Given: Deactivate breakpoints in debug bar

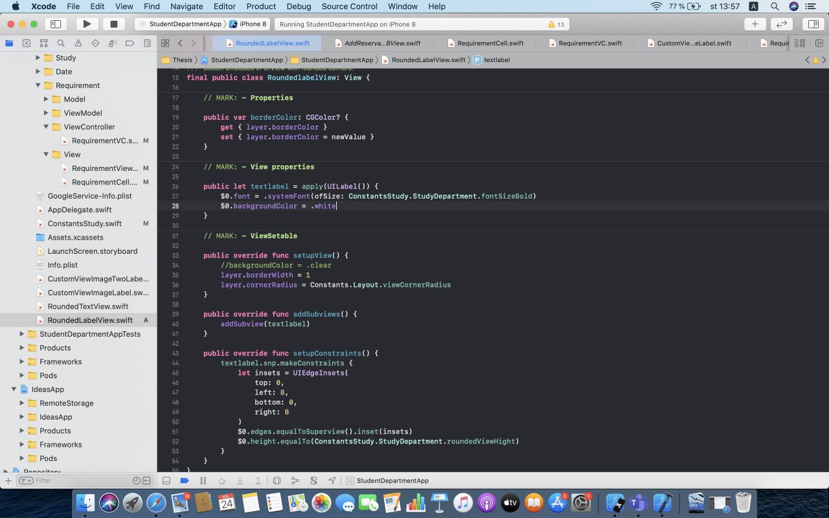Looking at the screenshot, I should (185, 480).
